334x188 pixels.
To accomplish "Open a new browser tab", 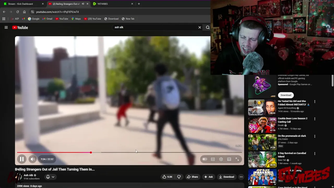I will pos(139,4).
